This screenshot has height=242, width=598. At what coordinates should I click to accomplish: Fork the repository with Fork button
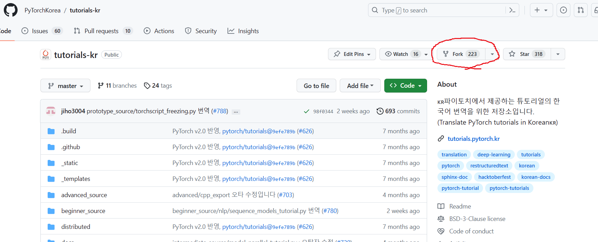[x=461, y=54]
